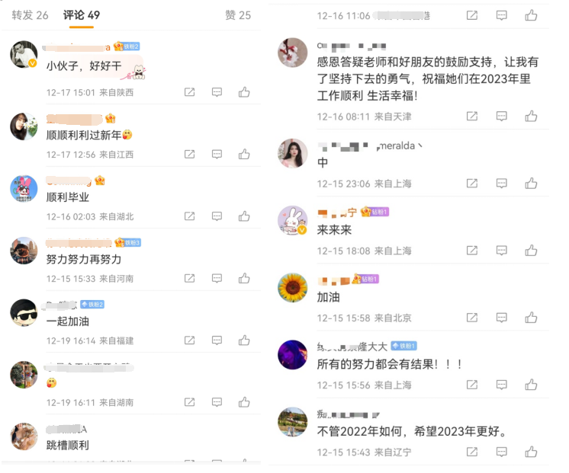The image size is (569, 473).
Task: Like the comment '加油' from 北京
Action: point(531,317)
